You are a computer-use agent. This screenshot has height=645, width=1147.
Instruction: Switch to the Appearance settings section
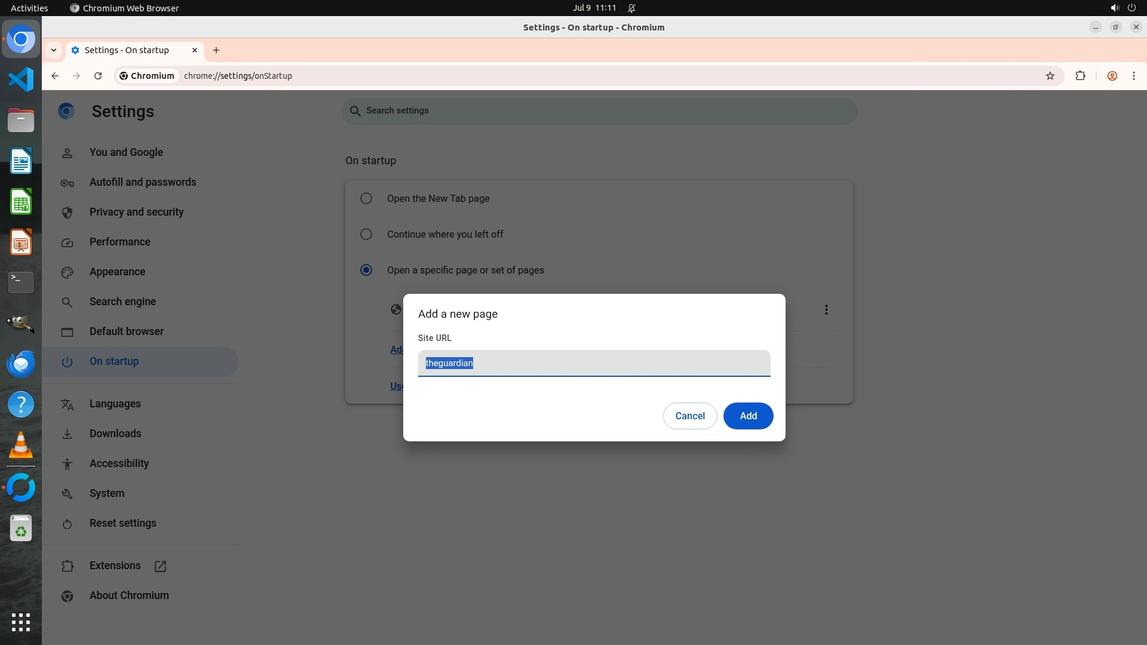(x=117, y=272)
